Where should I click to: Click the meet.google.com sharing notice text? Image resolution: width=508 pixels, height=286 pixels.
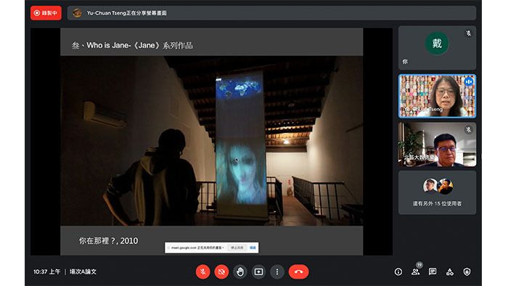197,248
